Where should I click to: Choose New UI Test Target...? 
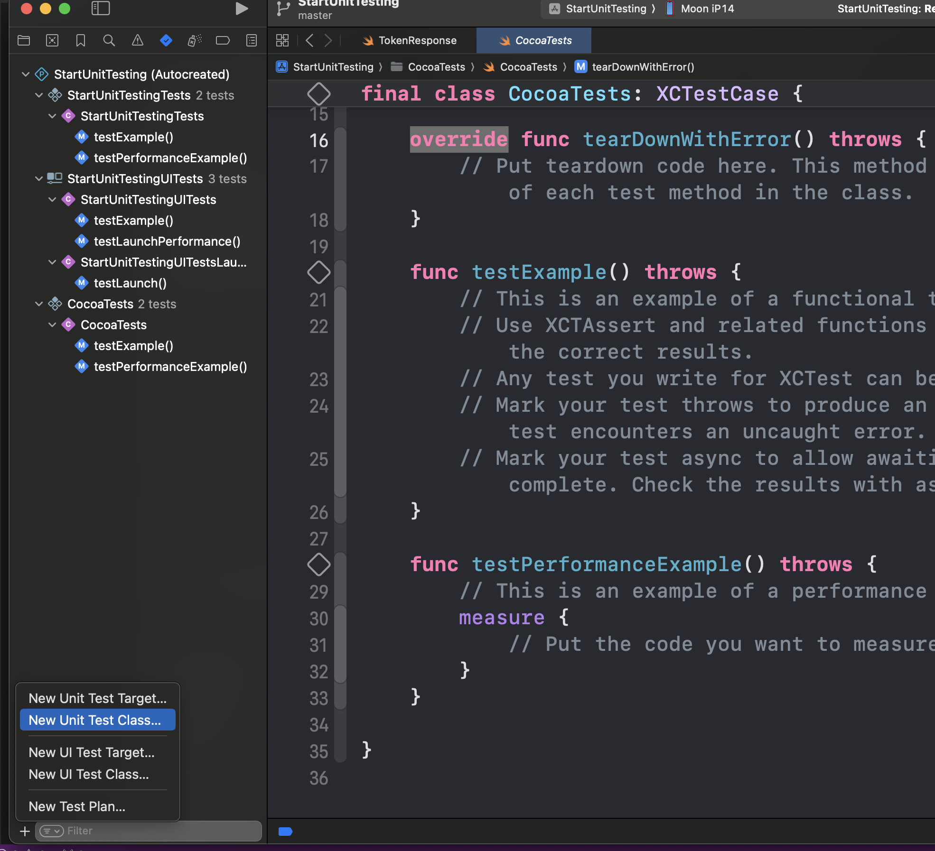coord(98,752)
